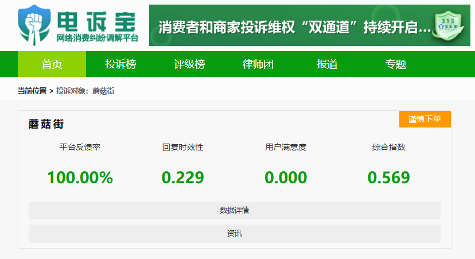Open the 报道 navigation item

(327, 64)
